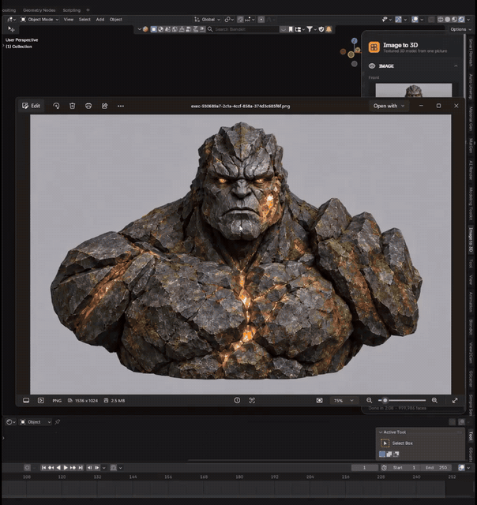Play animation forward
The height and width of the screenshot is (505, 477).
pos(66,468)
